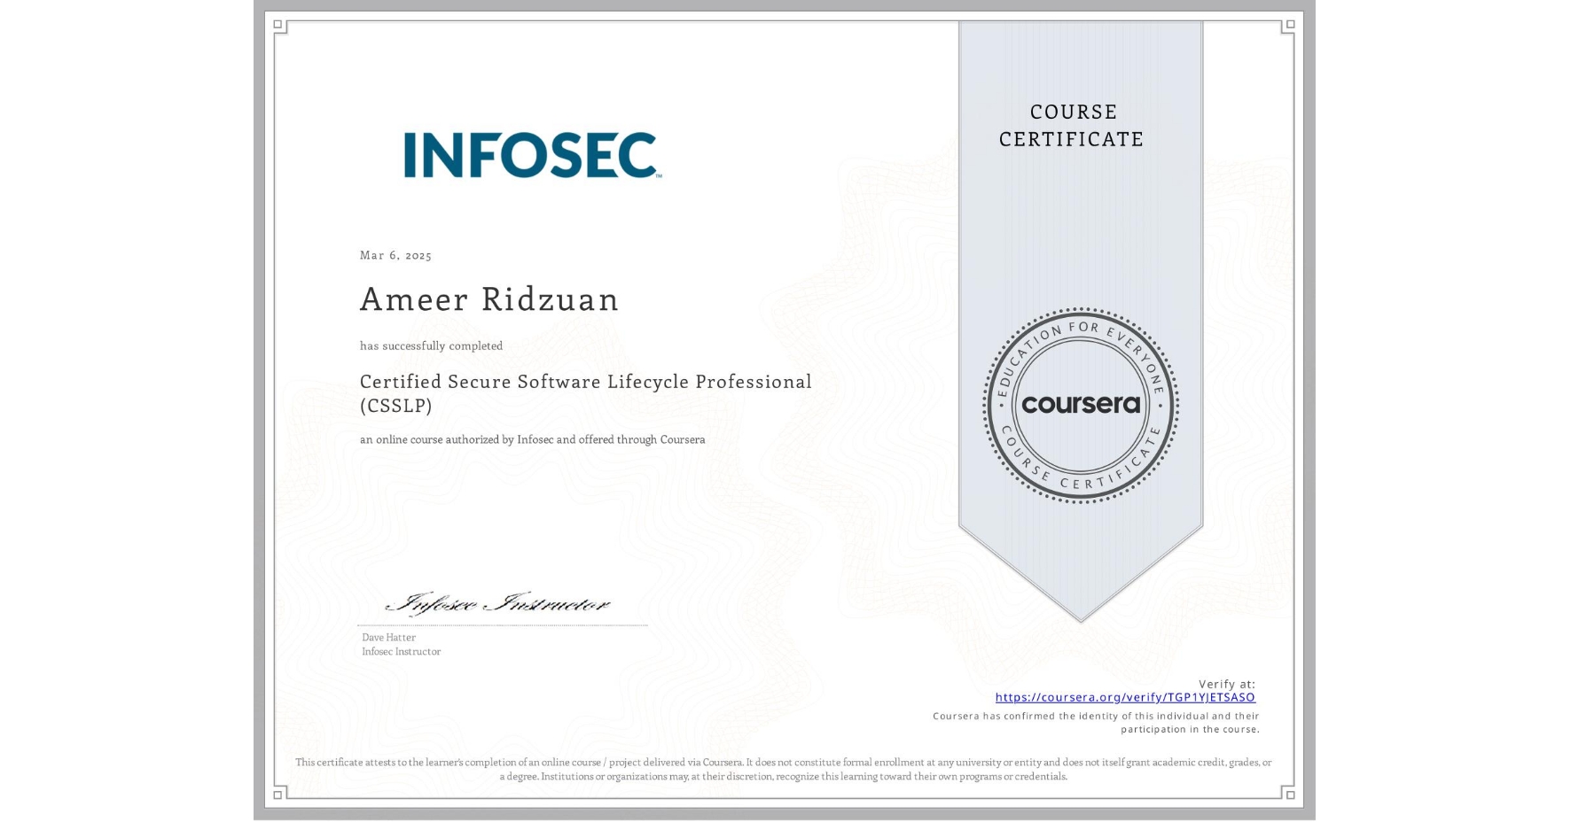
Task: Click the has successfully completed text
Action: pyautogui.click(x=430, y=345)
